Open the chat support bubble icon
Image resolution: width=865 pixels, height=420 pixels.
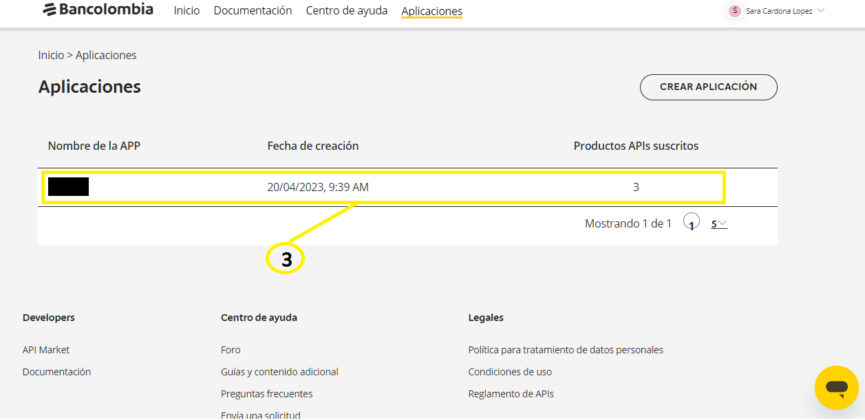(x=837, y=388)
